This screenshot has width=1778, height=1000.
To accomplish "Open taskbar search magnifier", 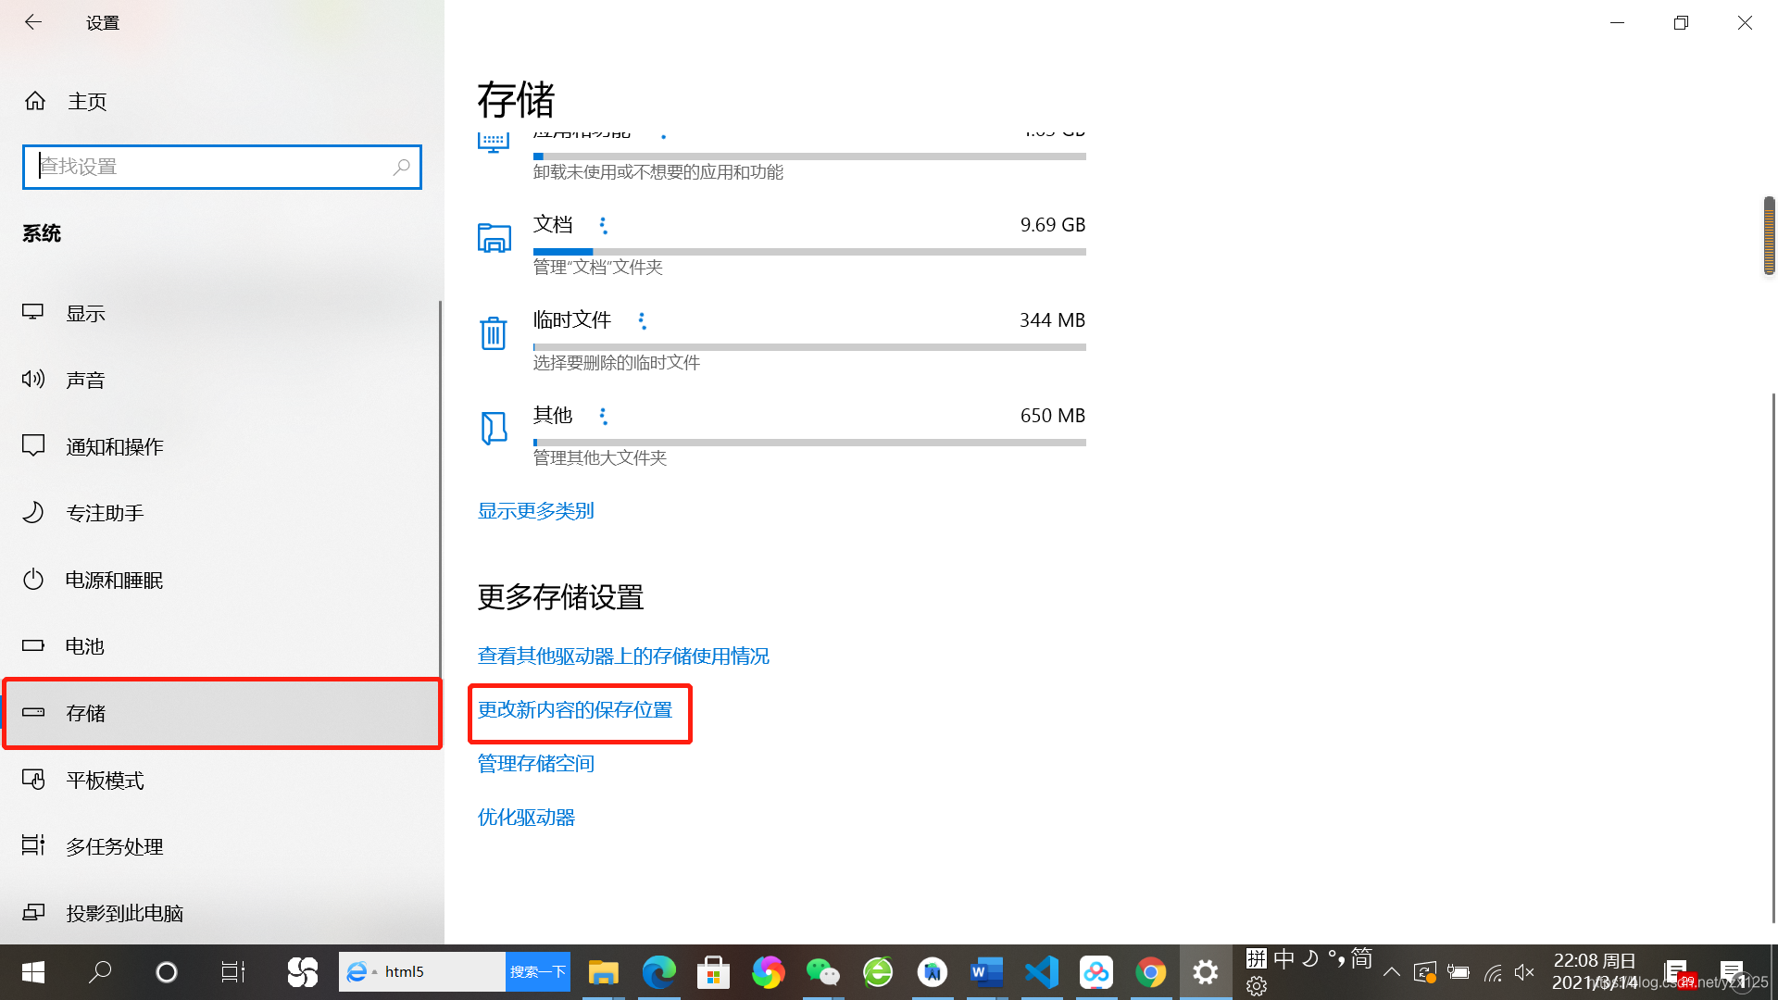I will tap(100, 972).
